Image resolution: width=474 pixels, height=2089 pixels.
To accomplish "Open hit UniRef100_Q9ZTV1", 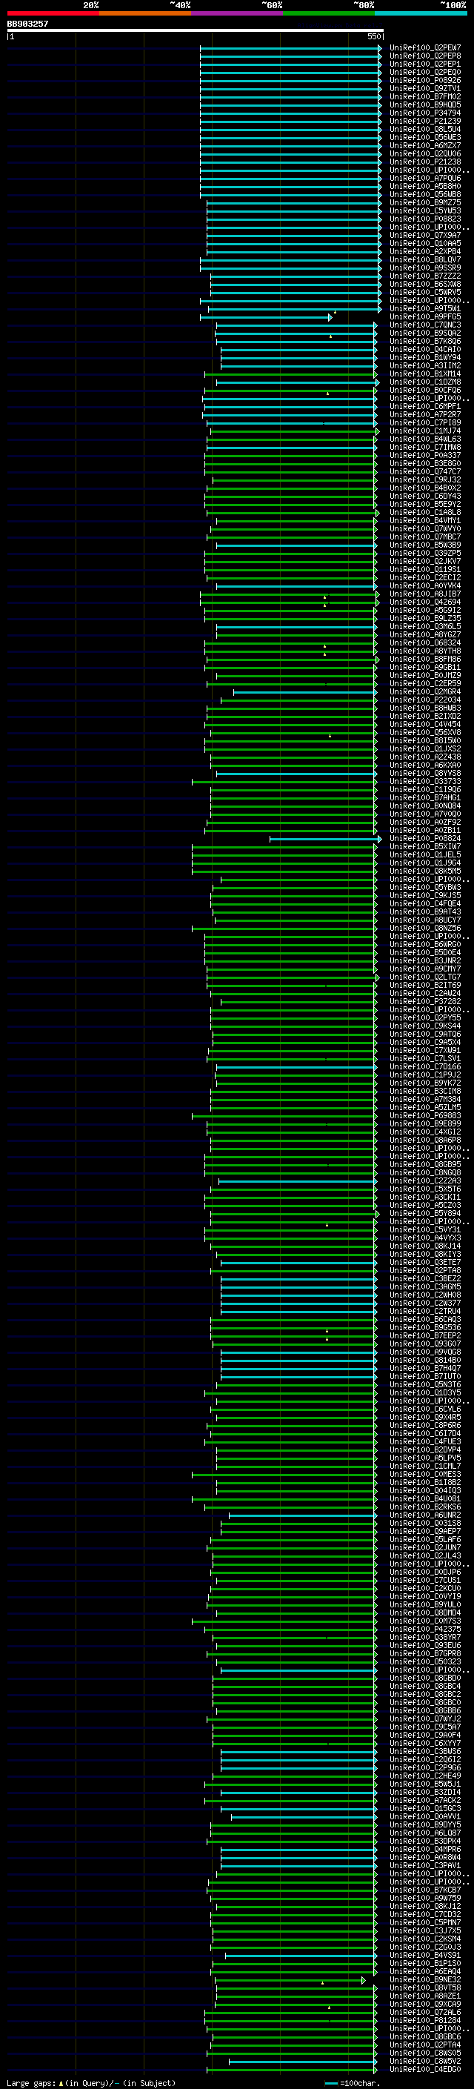I will (x=424, y=88).
